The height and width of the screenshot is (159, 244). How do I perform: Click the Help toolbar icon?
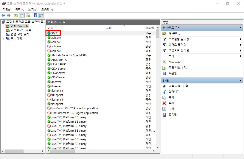[x=36, y=15]
